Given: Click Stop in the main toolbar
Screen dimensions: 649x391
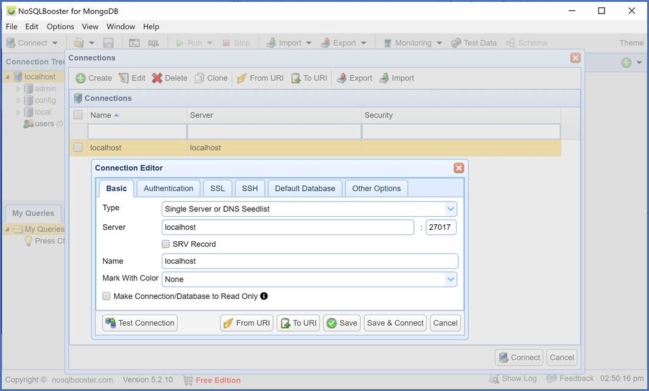Looking at the screenshot, I should click(x=236, y=43).
